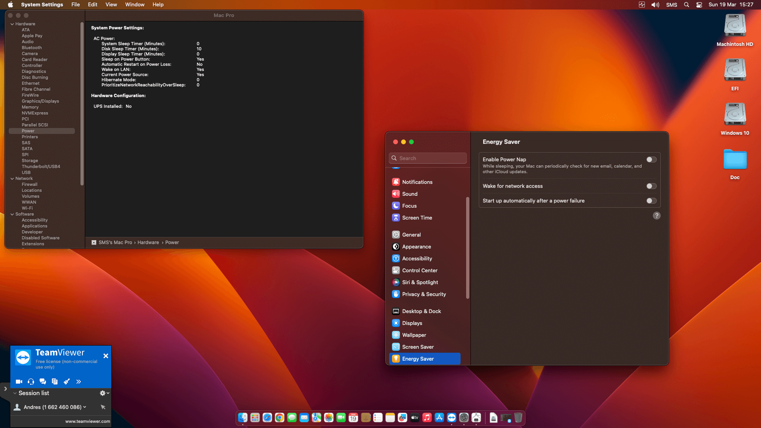Click the settings sidebar scrollbar
The width and height of the screenshot is (761, 428).
click(468, 248)
